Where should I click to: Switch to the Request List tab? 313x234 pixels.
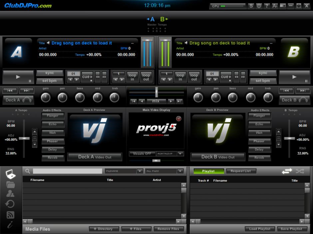tap(241, 171)
